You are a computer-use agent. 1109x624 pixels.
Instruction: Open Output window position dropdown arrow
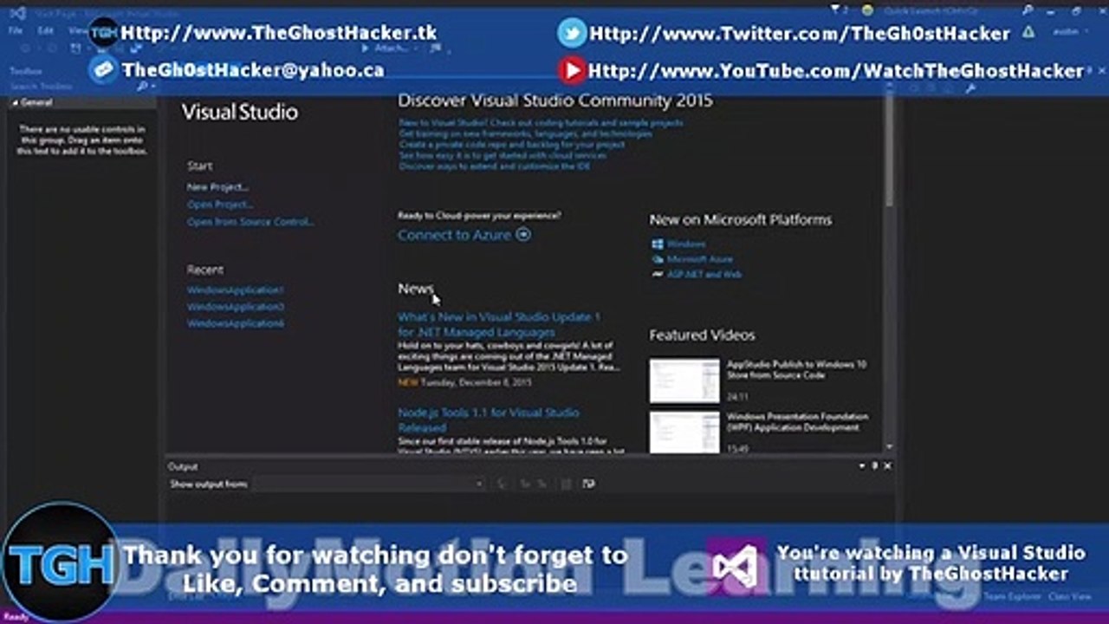862,466
